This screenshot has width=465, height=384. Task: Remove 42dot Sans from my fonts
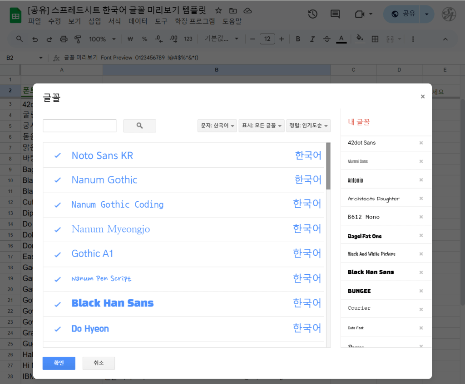pyautogui.click(x=421, y=143)
